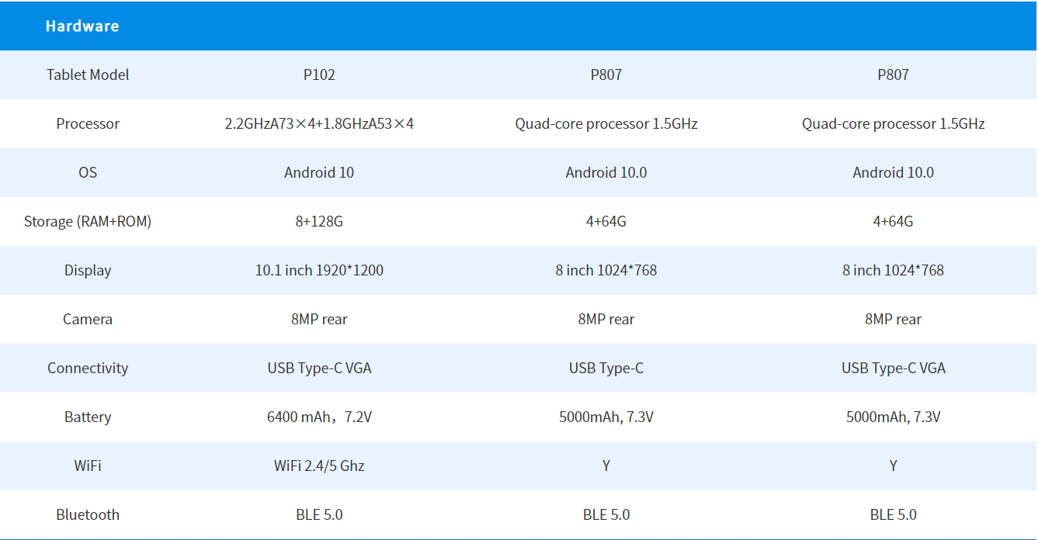Viewport: 1038px width, 540px height.
Task: Click the '8+128G' storage cell
Action: coord(319,221)
